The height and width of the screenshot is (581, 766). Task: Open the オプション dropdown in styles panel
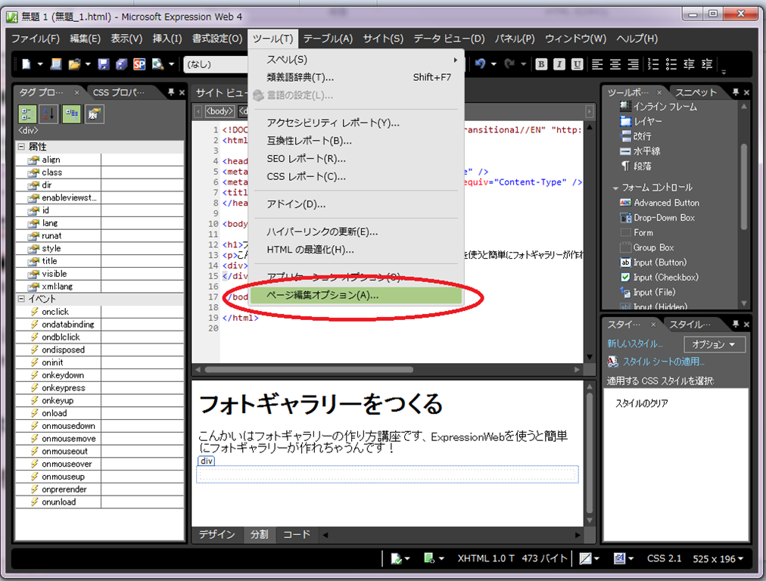point(715,344)
